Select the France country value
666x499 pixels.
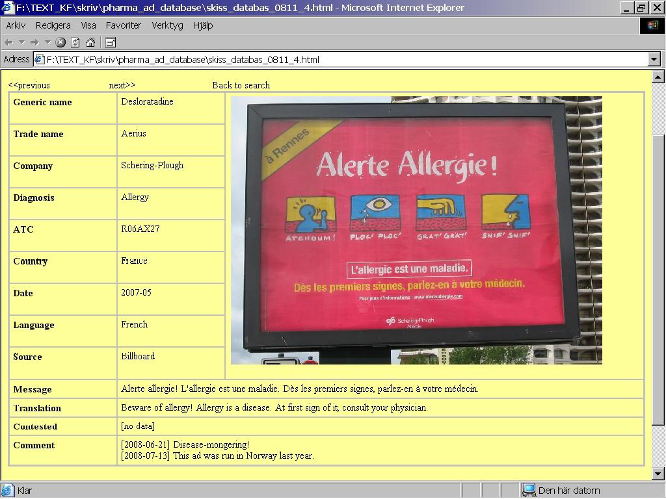coord(134,261)
